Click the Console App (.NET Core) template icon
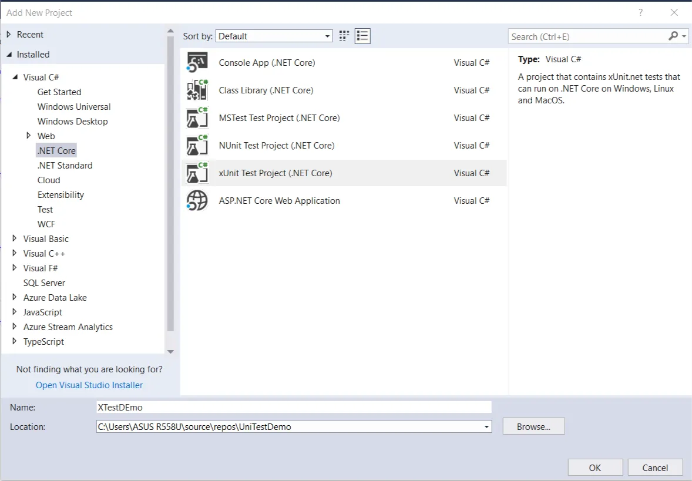This screenshot has height=481, width=692. tap(197, 62)
